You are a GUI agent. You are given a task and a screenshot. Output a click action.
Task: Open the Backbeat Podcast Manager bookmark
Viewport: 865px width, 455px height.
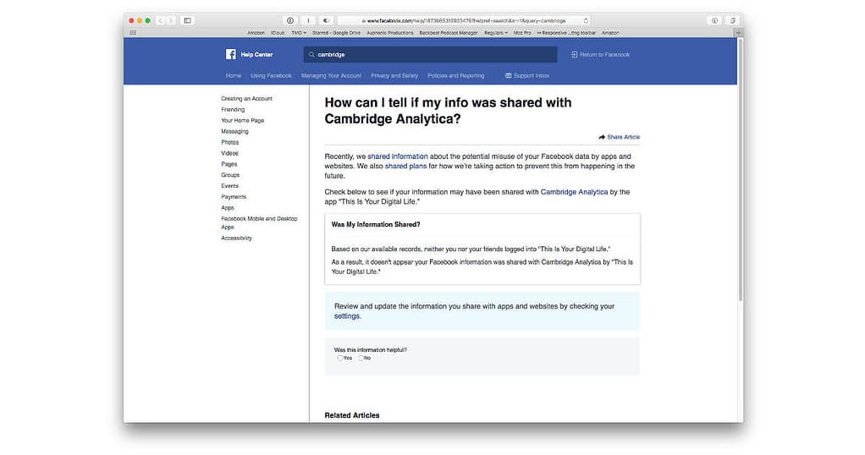coord(448,32)
